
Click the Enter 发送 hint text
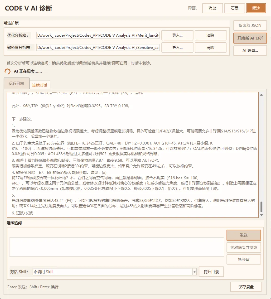(x=33, y=287)
